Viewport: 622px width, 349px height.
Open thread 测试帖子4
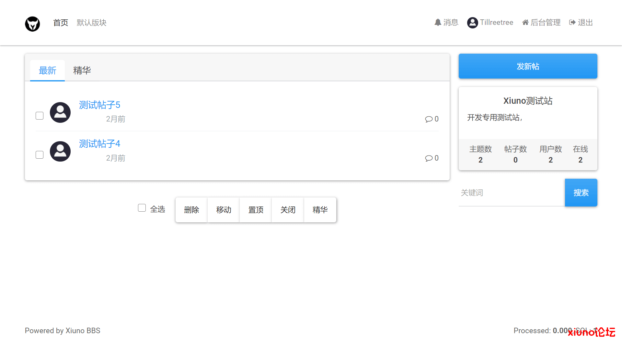(x=99, y=144)
